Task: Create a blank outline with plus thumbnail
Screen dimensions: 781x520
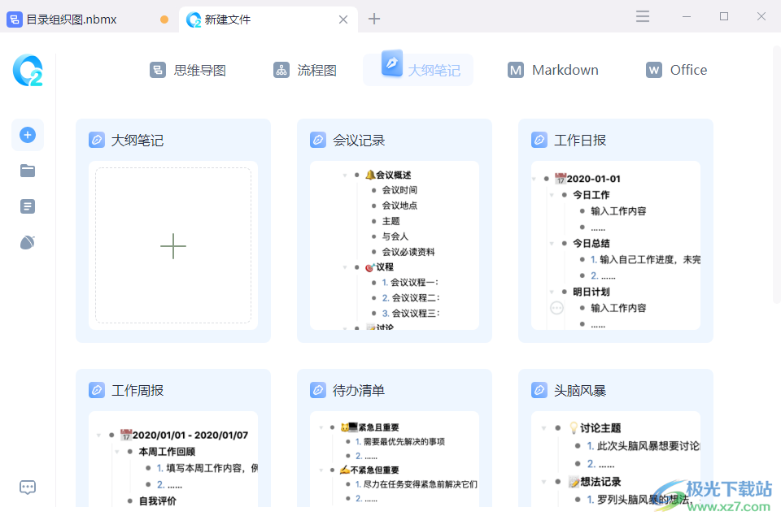Action: 173,245
